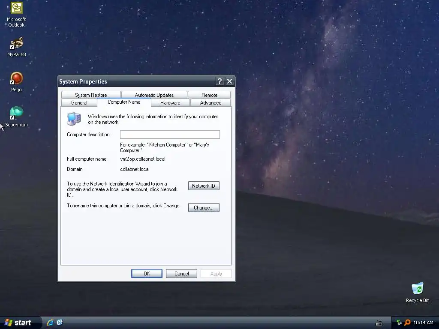The height and width of the screenshot is (329, 439).
Task: Close the System Properties dialog
Action: click(230, 81)
